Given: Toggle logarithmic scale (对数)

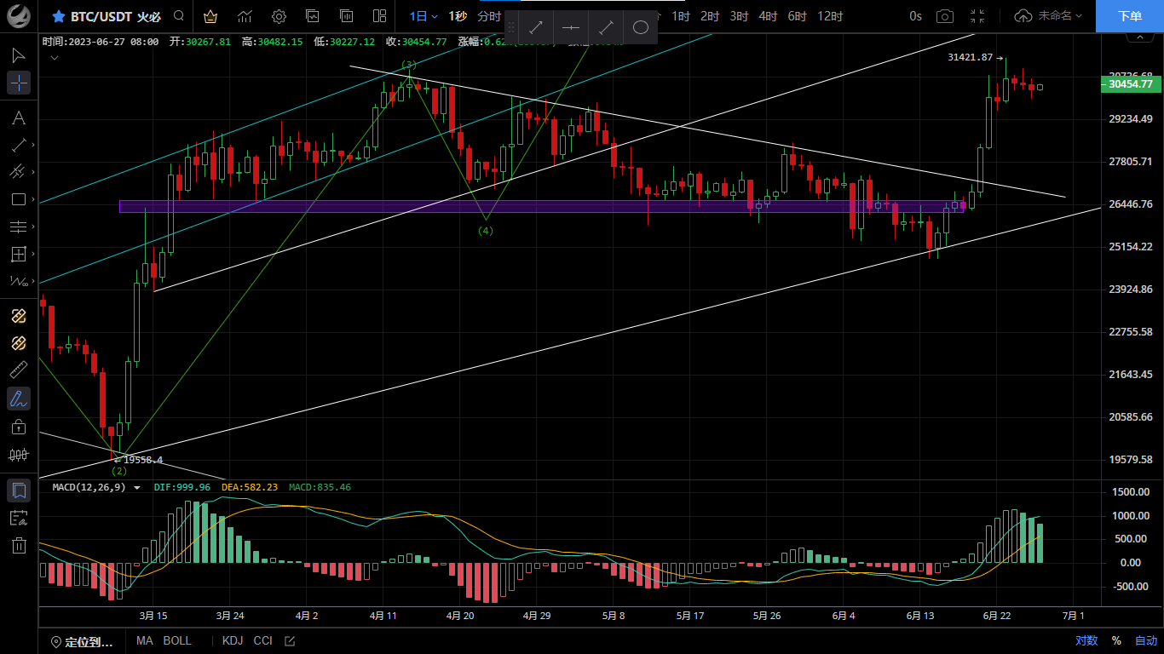Looking at the screenshot, I should tap(1086, 640).
